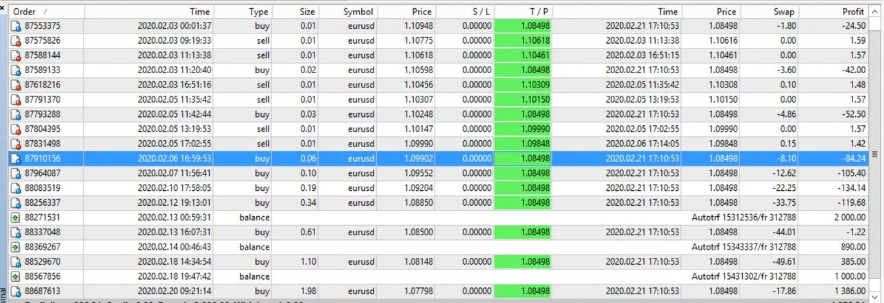The image size is (884, 303).
Task: Sort by the T / P column header
Action: [x=524, y=12]
